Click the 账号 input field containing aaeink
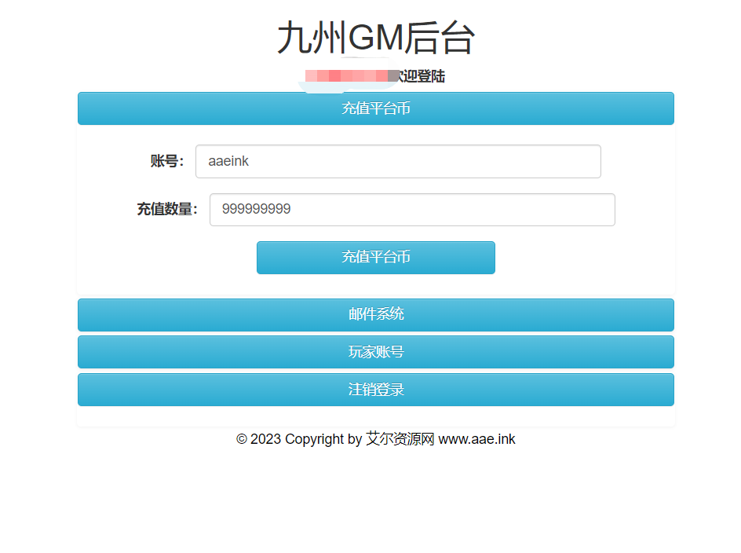The width and height of the screenshot is (741, 553). click(398, 161)
